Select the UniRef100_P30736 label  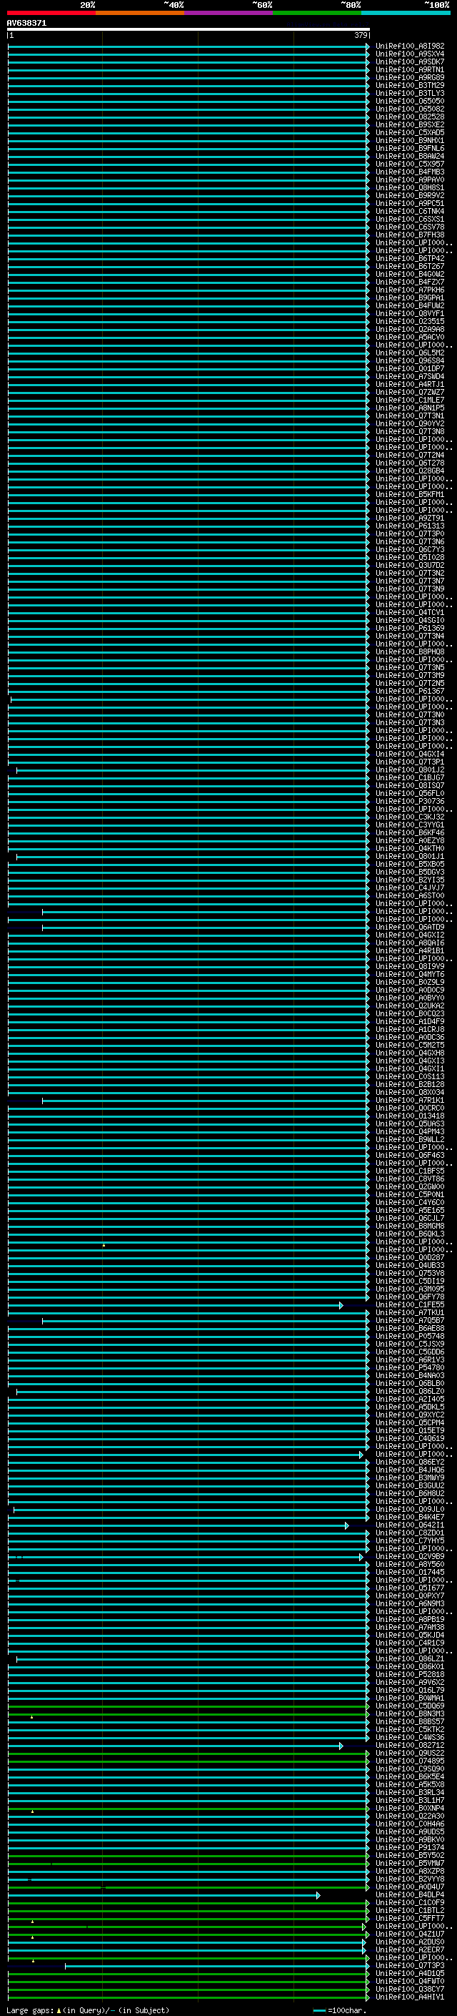pos(409,802)
